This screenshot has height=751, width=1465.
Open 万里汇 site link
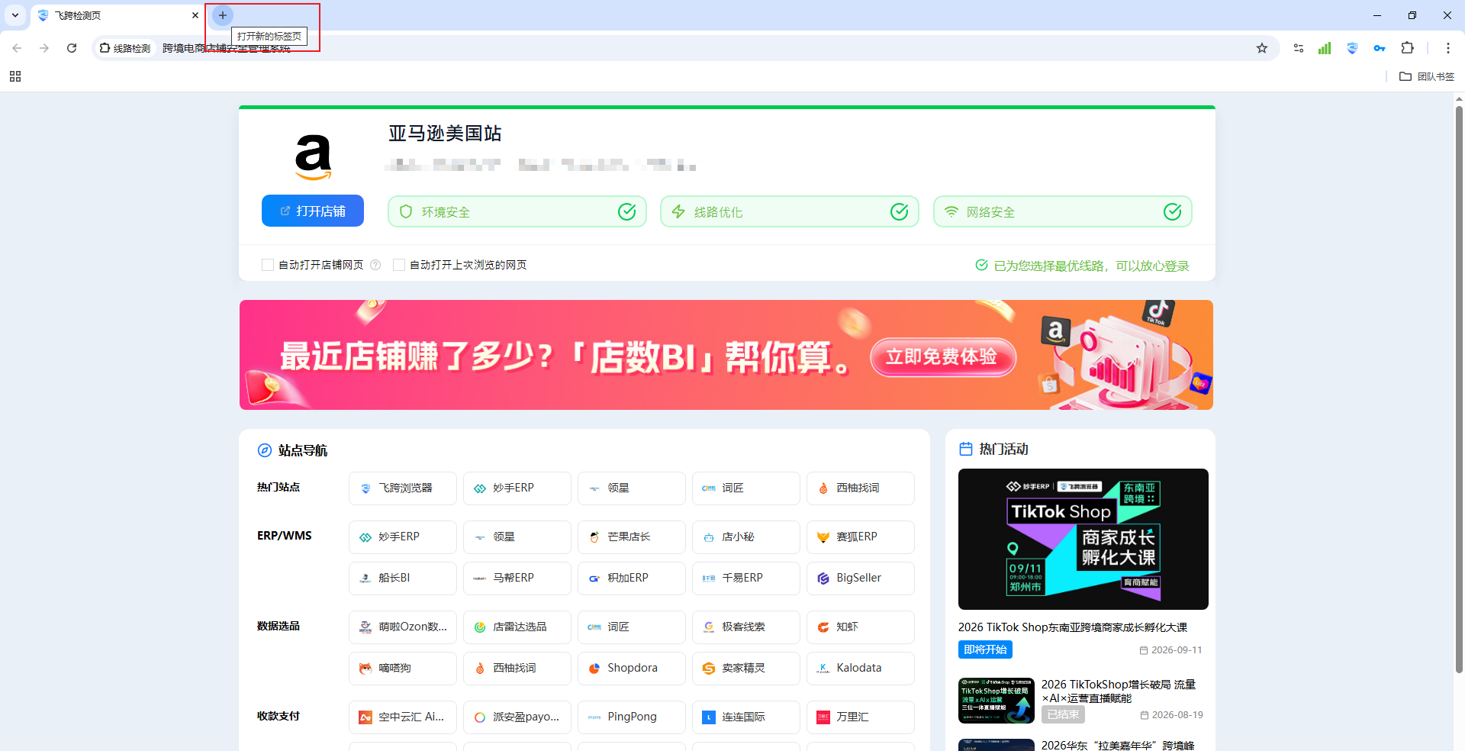point(861,717)
